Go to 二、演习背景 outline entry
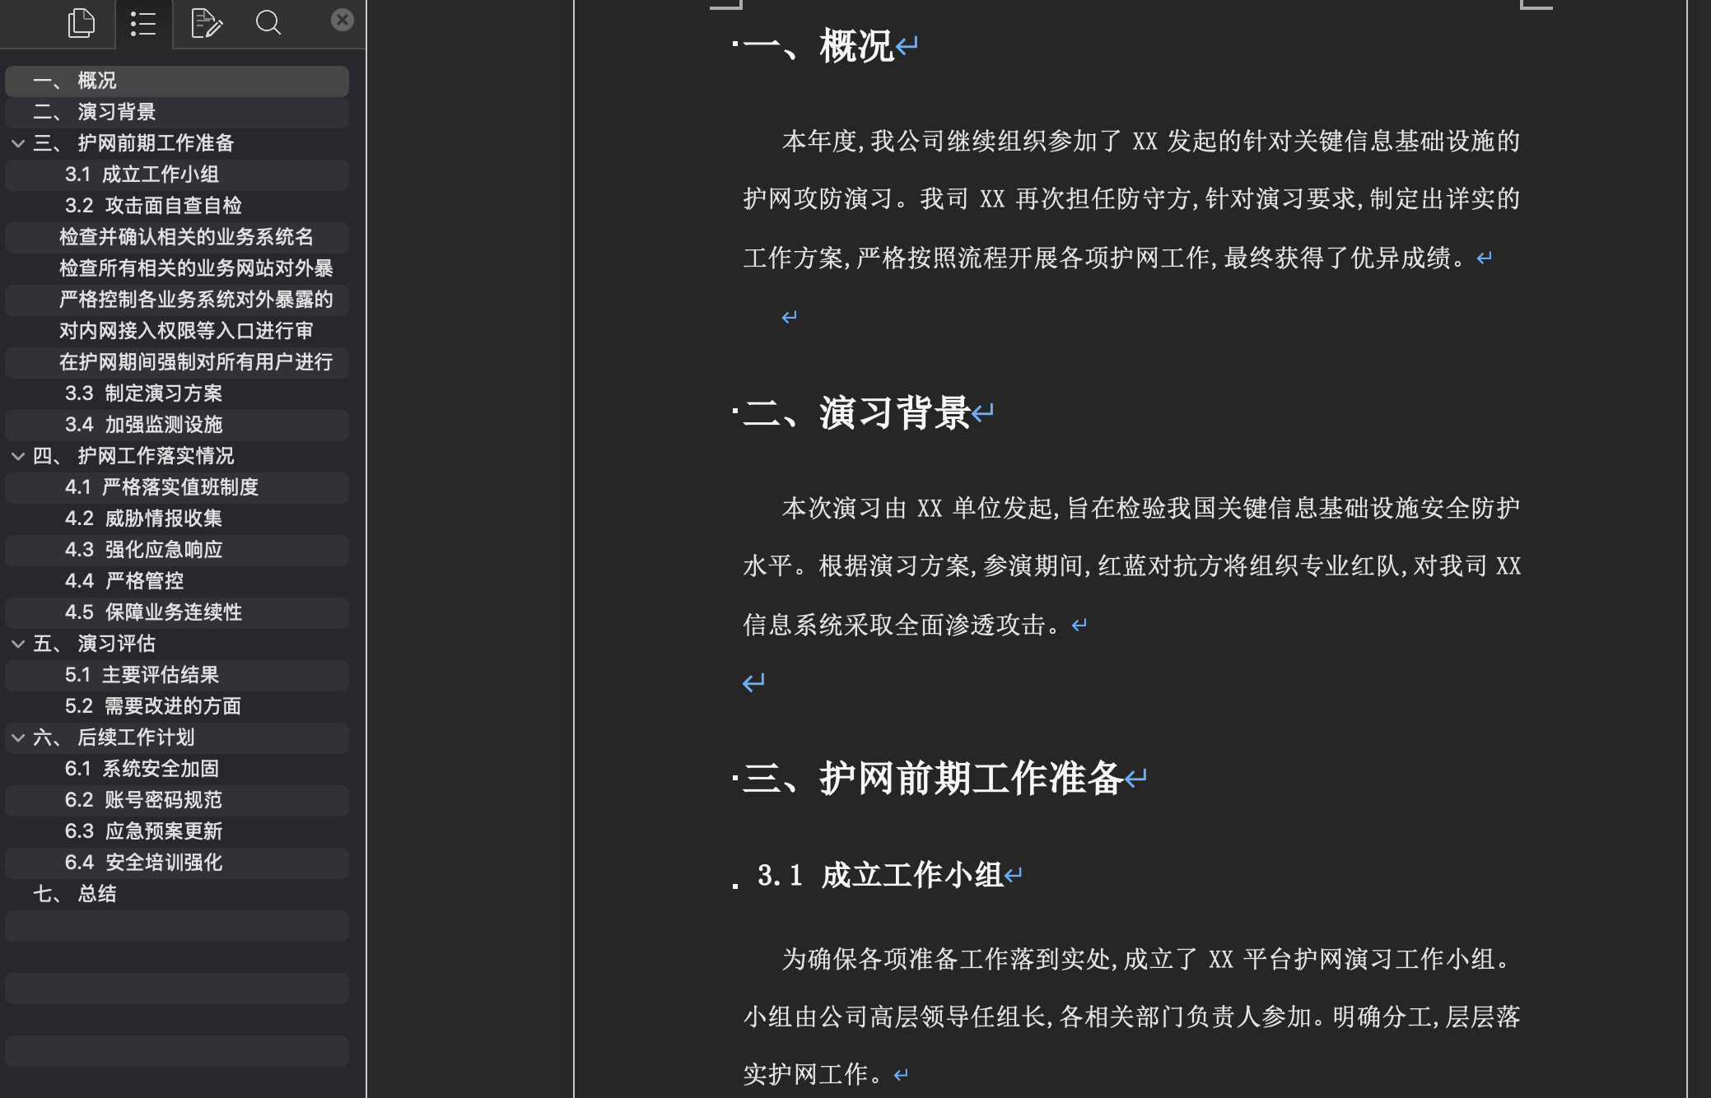The image size is (1711, 1098). pos(116,112)
